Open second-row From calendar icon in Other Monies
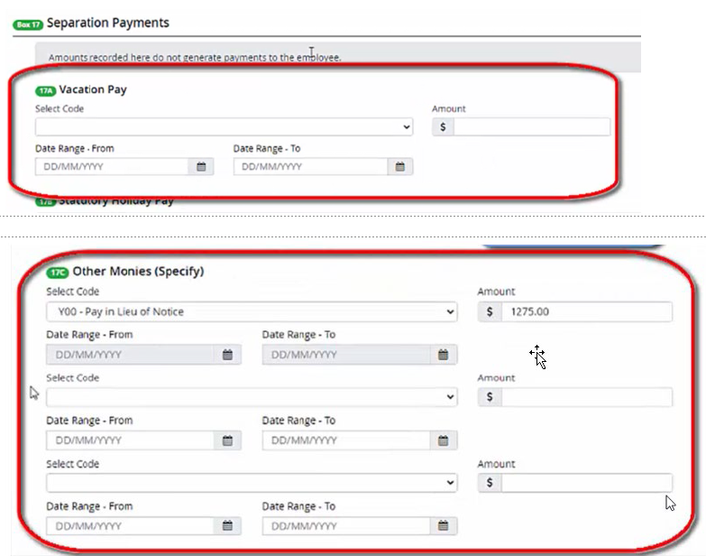This screenshot has width=706, height=556. (227, 440)
